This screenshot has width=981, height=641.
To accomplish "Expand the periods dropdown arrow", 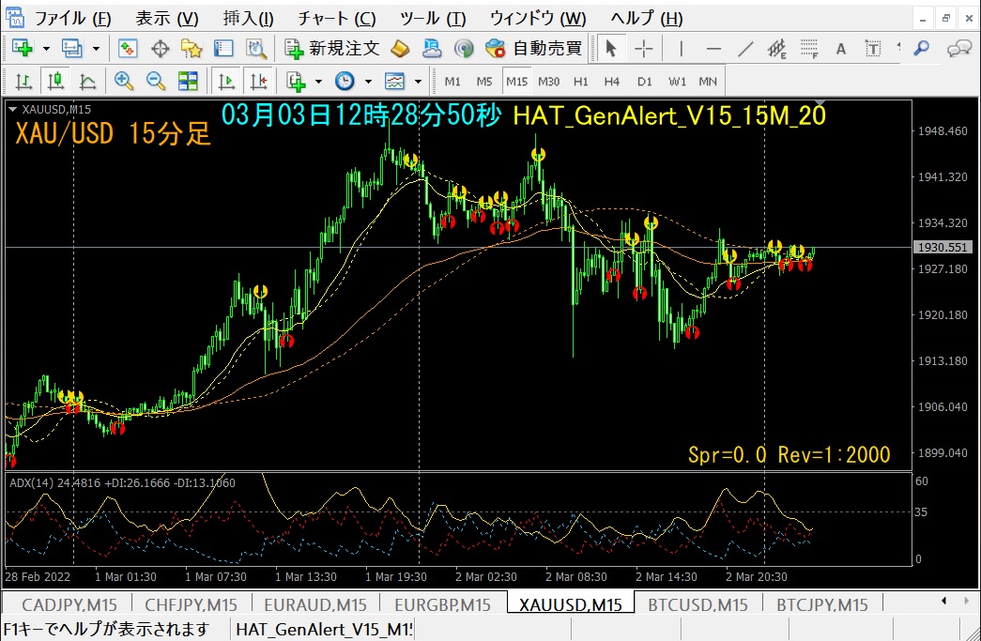I will point(368,82).
